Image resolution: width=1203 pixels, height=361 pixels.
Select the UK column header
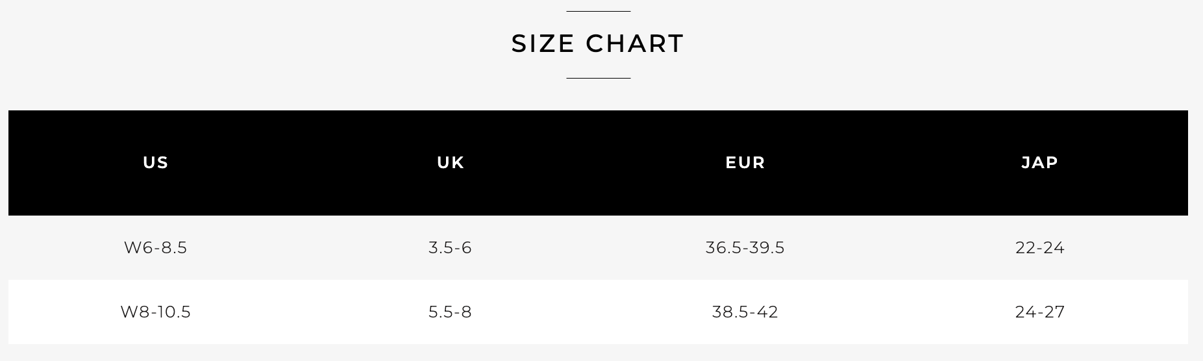pyautogui.click(x=451, y=162)
